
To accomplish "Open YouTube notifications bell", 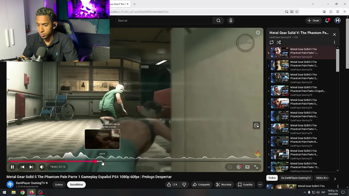I will pos(327,20).
